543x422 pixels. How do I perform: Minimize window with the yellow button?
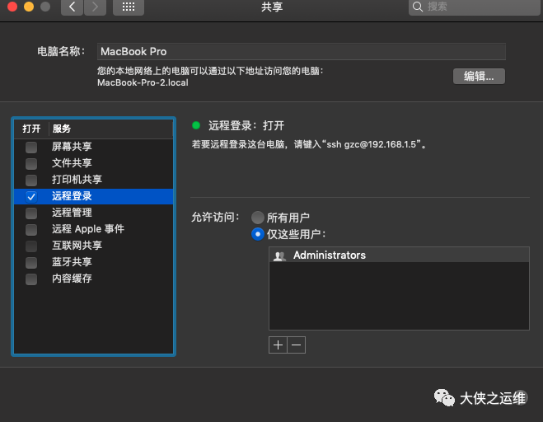click(29, 7)
